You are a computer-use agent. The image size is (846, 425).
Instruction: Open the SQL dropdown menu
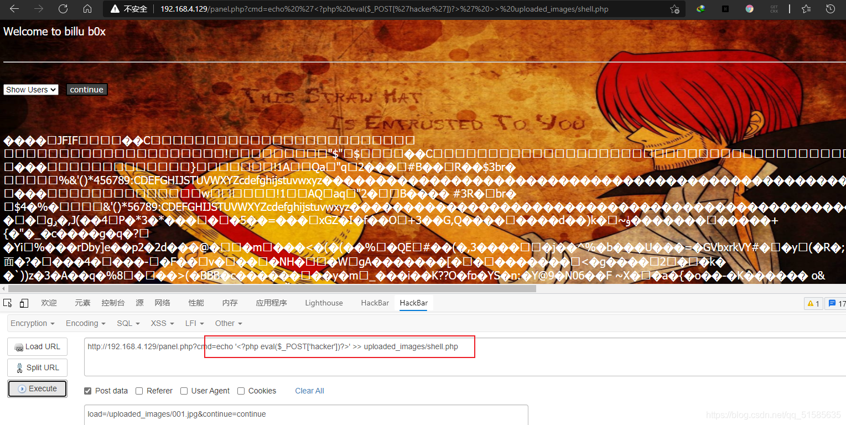coord(128,323)
